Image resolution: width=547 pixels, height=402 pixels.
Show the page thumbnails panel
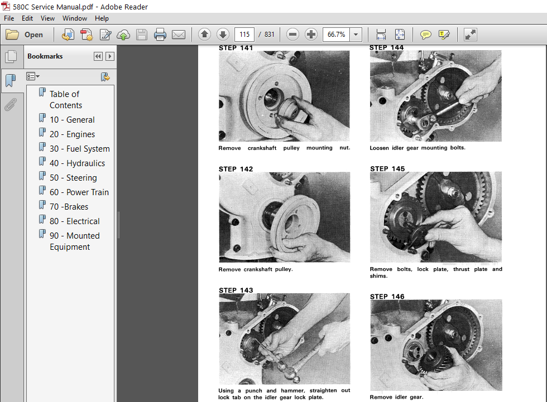(x=11, y=57)
